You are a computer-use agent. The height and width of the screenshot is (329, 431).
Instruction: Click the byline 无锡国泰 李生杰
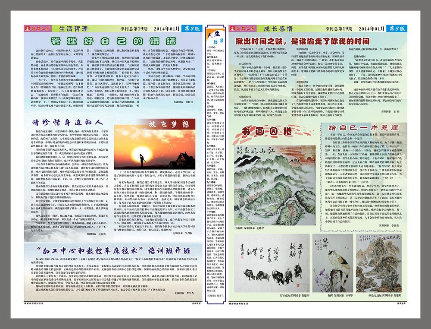[x=184, y=293]
